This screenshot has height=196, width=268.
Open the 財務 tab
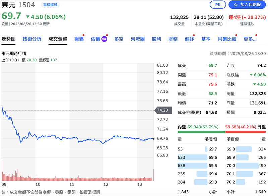(173, 39)
